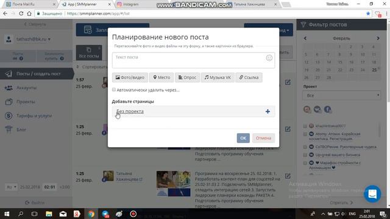Open the Windows Start menu

7,214
